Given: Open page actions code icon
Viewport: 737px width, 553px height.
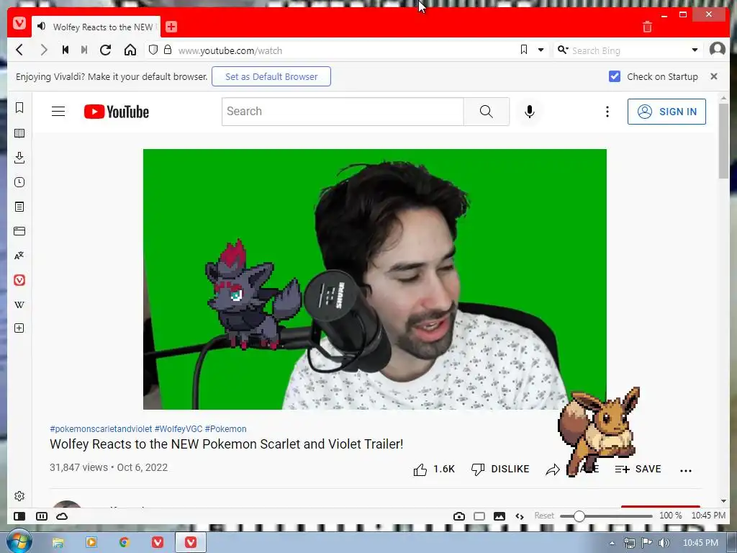Looking at the screenshot, I should click(520, 516).
